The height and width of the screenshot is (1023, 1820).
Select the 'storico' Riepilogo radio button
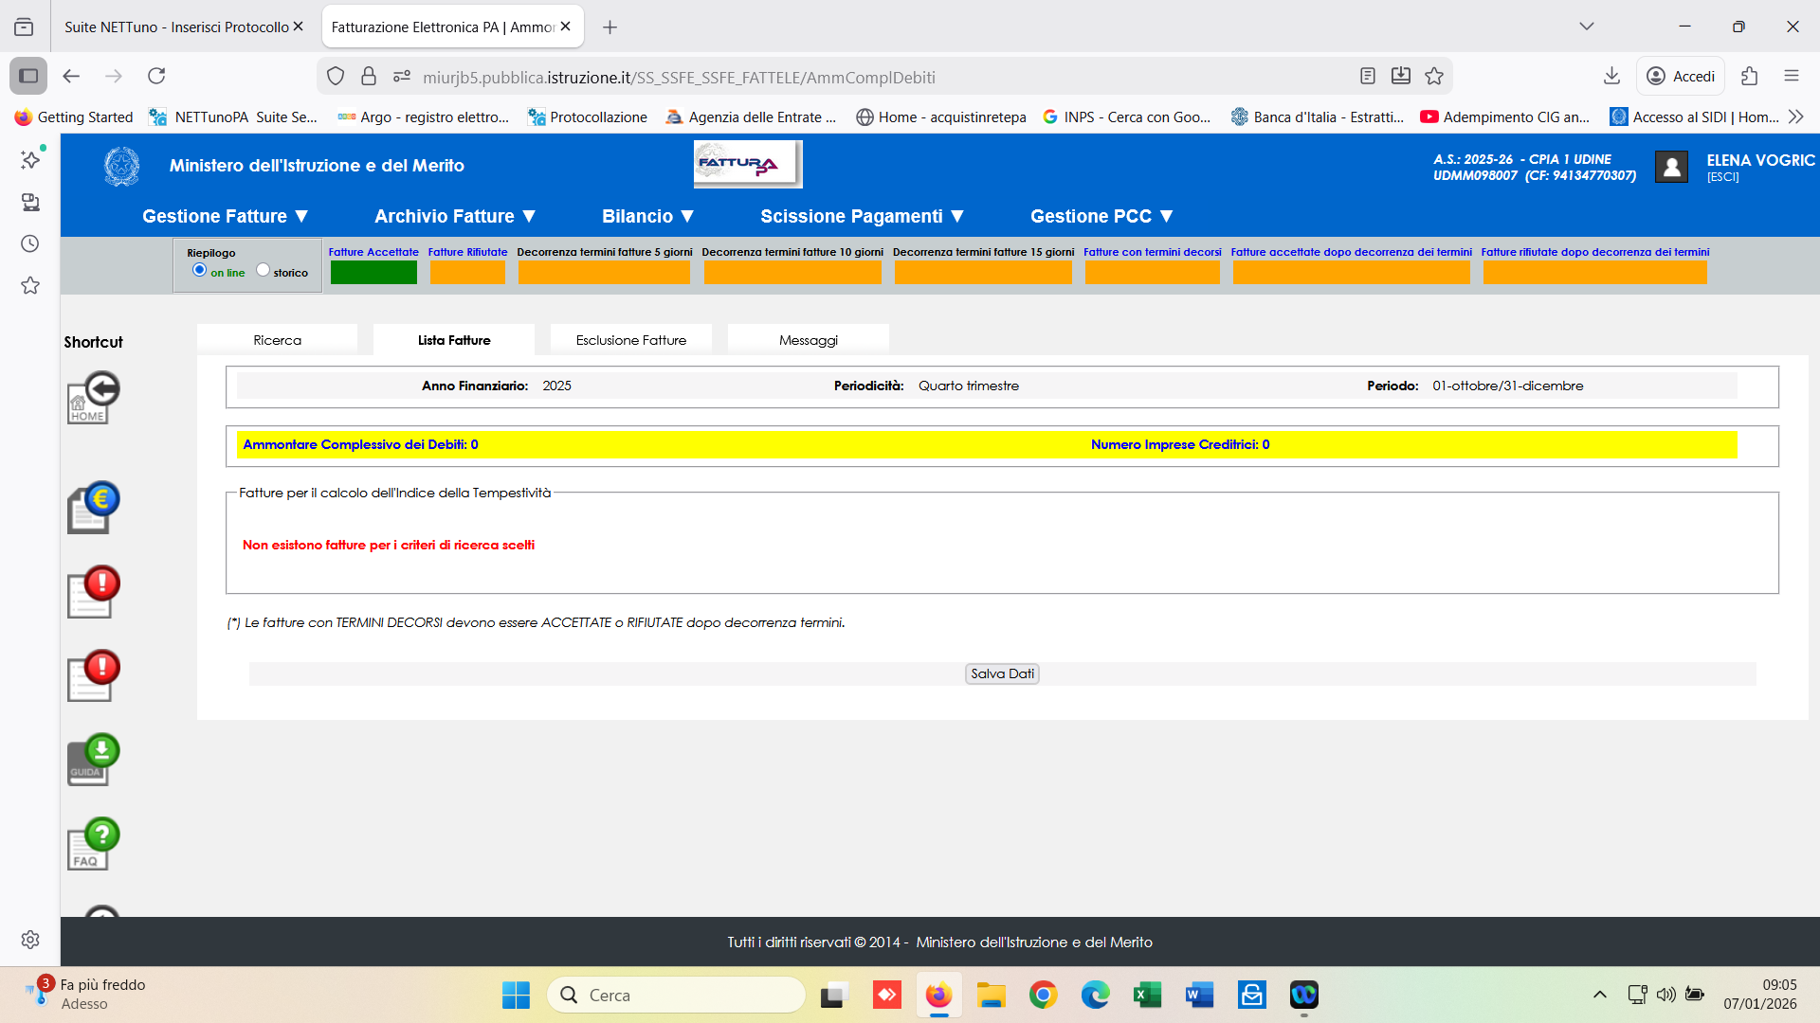(x=264, y=270)
